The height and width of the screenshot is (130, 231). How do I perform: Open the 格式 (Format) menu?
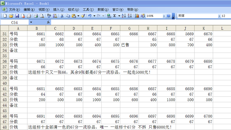point(73,10)
